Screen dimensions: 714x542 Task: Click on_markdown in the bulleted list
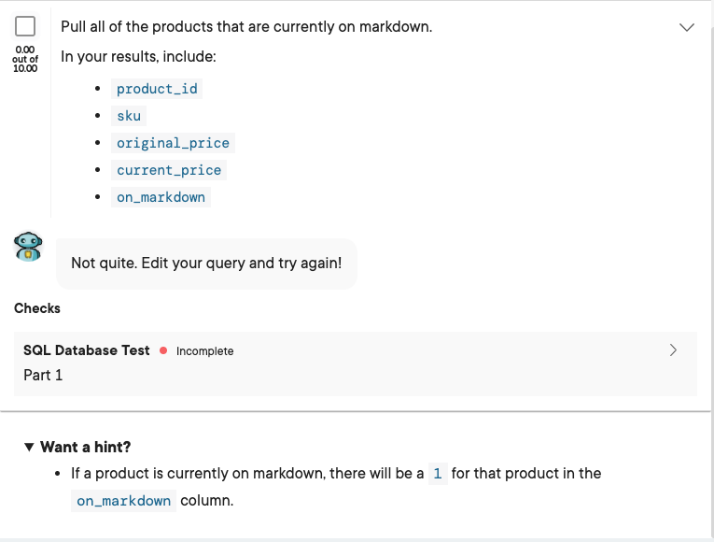click(161, 197)
